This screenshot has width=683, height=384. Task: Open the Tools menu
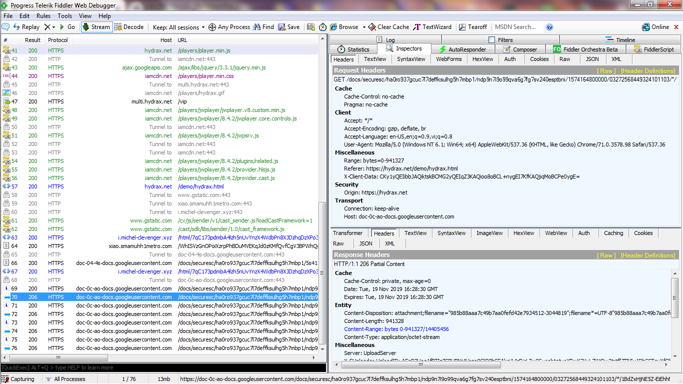[x=64, y=16]
